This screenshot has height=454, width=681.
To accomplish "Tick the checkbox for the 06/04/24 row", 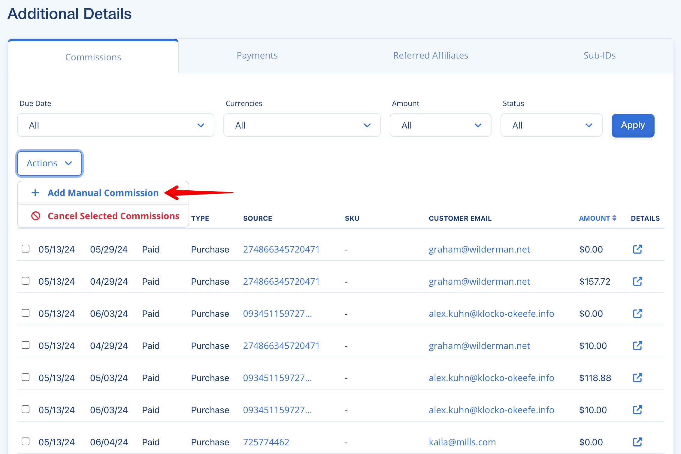I will coord(26,441).
